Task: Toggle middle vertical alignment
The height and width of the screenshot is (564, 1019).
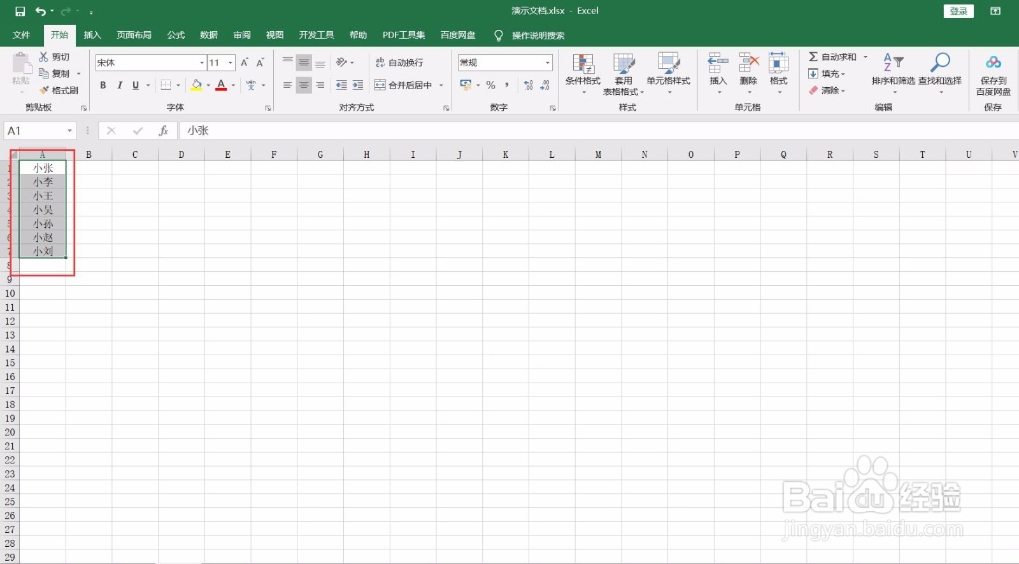Action: click(x=304, y=62)
